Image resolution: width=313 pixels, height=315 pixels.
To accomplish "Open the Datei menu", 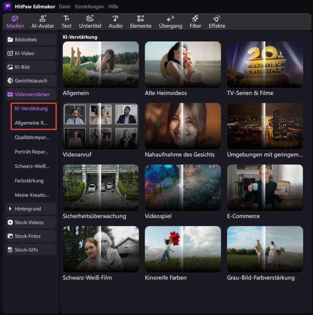I will tap(65, 7).
